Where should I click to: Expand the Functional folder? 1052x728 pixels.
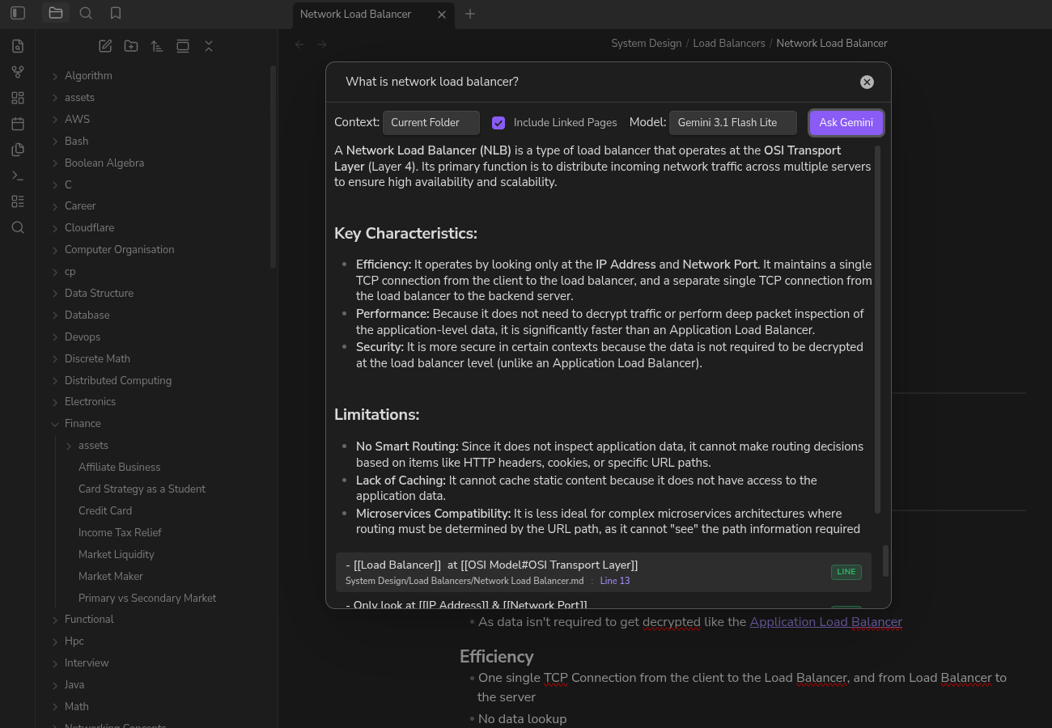pyautogui.click(x=89, y=620)
